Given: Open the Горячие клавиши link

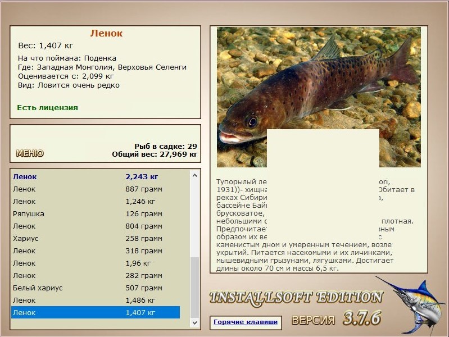Looking at the screenshot, I should coord(246,322).
